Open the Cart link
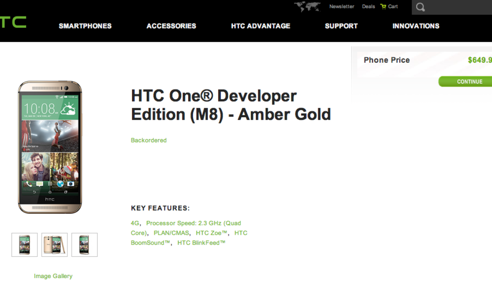 tap(393, 7)
